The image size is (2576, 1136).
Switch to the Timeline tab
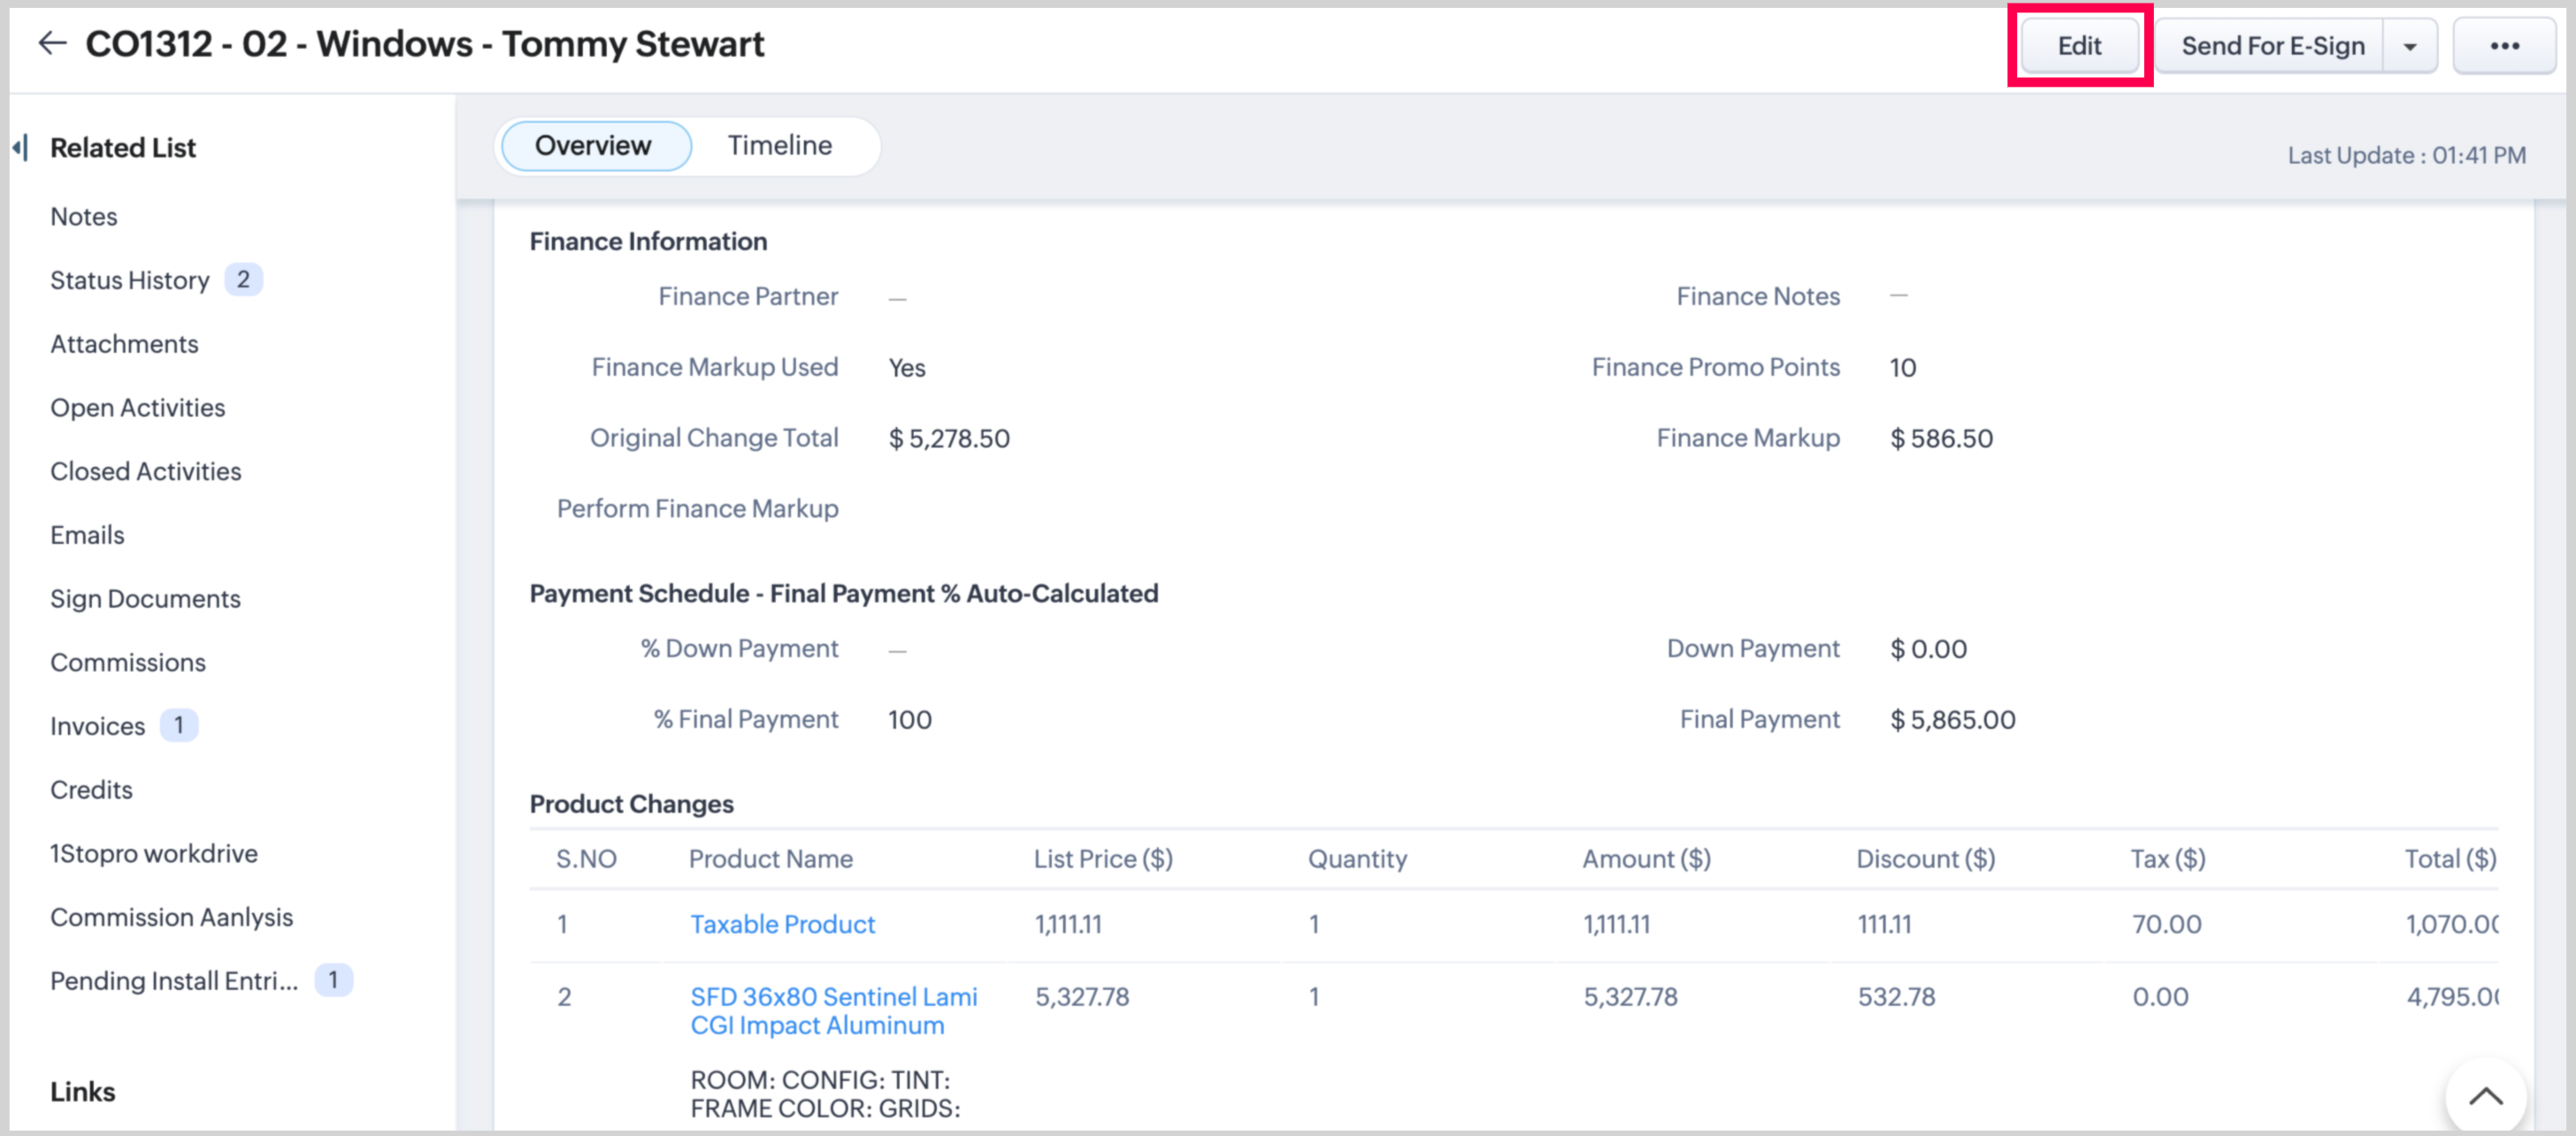coord(779,146)
